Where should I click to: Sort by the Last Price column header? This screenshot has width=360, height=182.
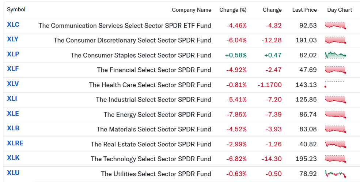click(x=304, y=10)
